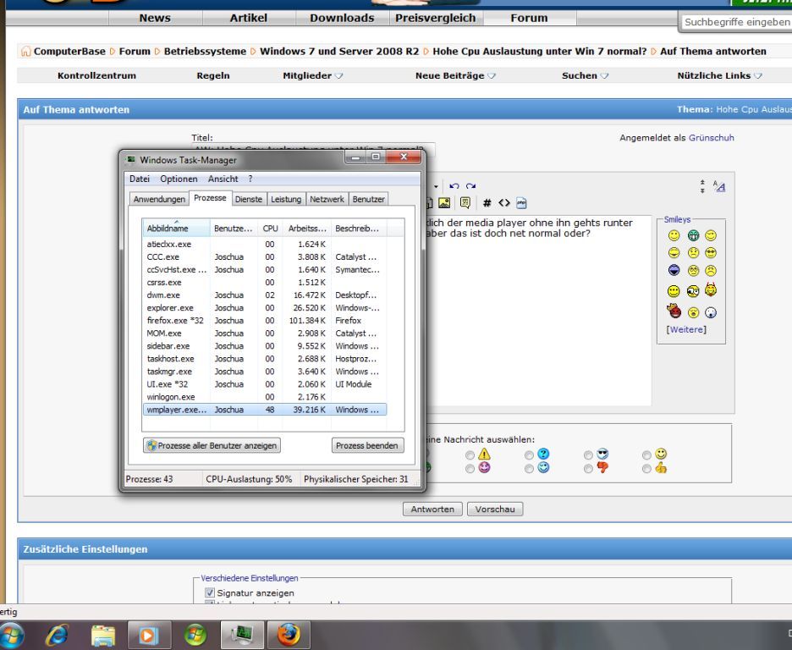Launch Internet Explorer from the taskbar
This screenshot has height=650, width=792.
[57, 636]
